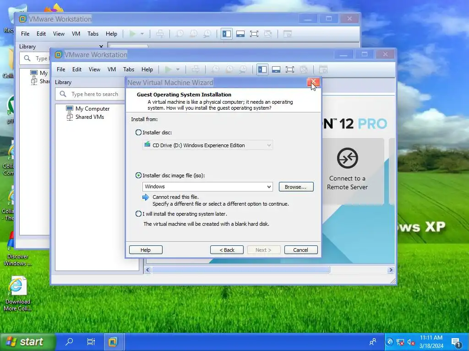Viewport: 469px width, 351px height.
Task: Click console view icon in back window
Action: click(288, 34)
